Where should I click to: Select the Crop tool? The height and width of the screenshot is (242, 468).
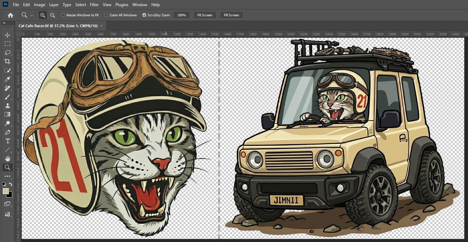click(7, 61)
